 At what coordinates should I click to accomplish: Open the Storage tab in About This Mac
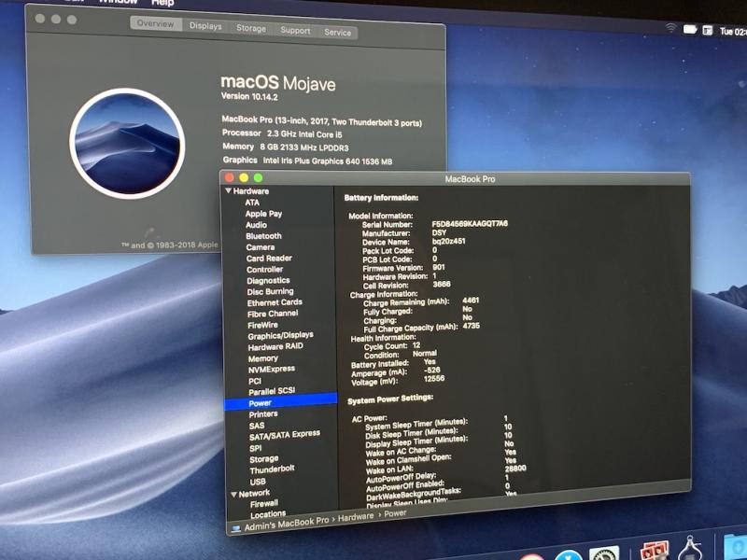(251, 28)
